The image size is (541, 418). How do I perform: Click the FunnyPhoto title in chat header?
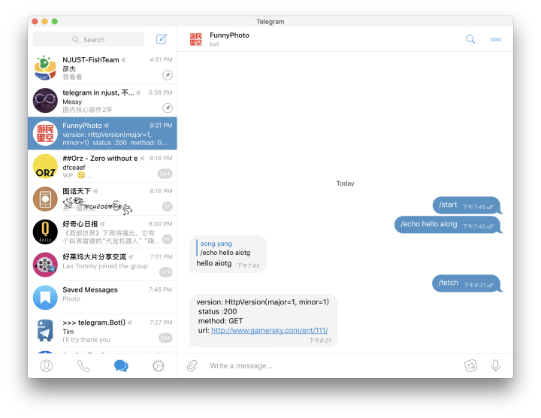tap(229, 35)
